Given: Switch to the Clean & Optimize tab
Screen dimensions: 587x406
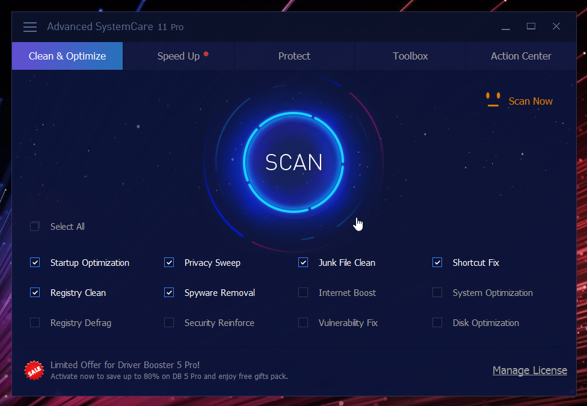Looking at the screenshot, I should tap(67, 56).
